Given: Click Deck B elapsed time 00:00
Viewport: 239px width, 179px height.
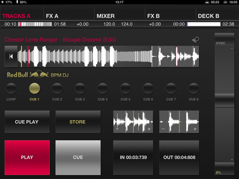Looking at the screenshot, I should 179,24.
